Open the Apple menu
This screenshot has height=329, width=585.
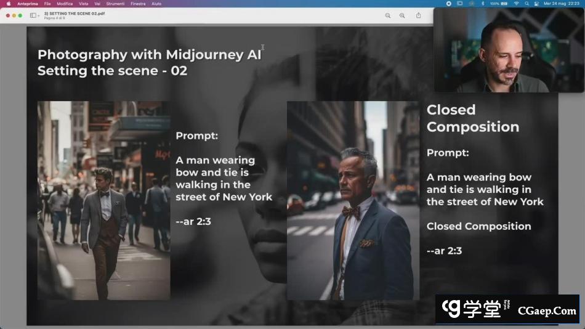click(8, 4)
